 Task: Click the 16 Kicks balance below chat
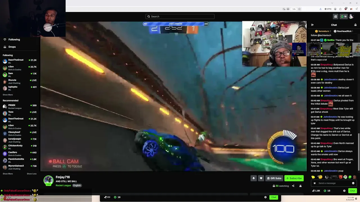click(x=327, y=191)
